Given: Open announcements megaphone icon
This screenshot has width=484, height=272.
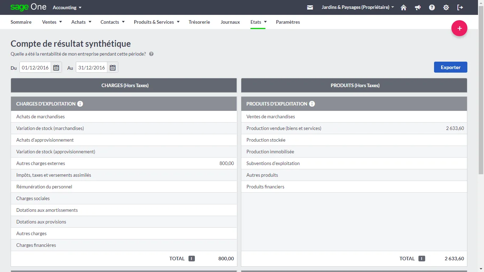Looking at the screenshot, I should point(418,7).
